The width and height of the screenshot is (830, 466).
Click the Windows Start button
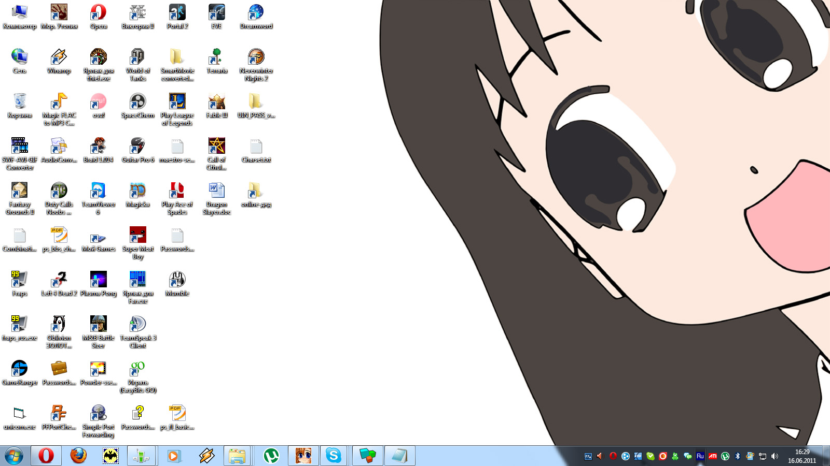click(14, 456)
